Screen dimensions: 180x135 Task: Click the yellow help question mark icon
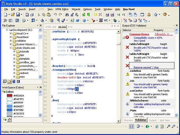pyautogui.click(x=165, y=14)
